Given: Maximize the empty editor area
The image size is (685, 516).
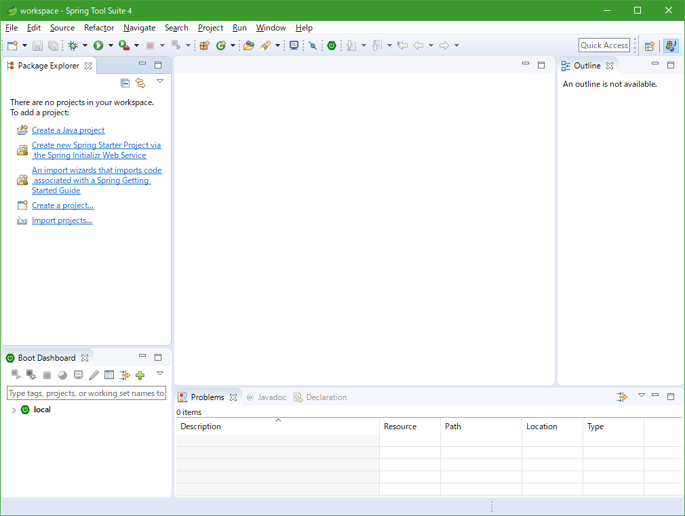Looking at the screenshot, I should pyautogui.click(x=541, y=65).
